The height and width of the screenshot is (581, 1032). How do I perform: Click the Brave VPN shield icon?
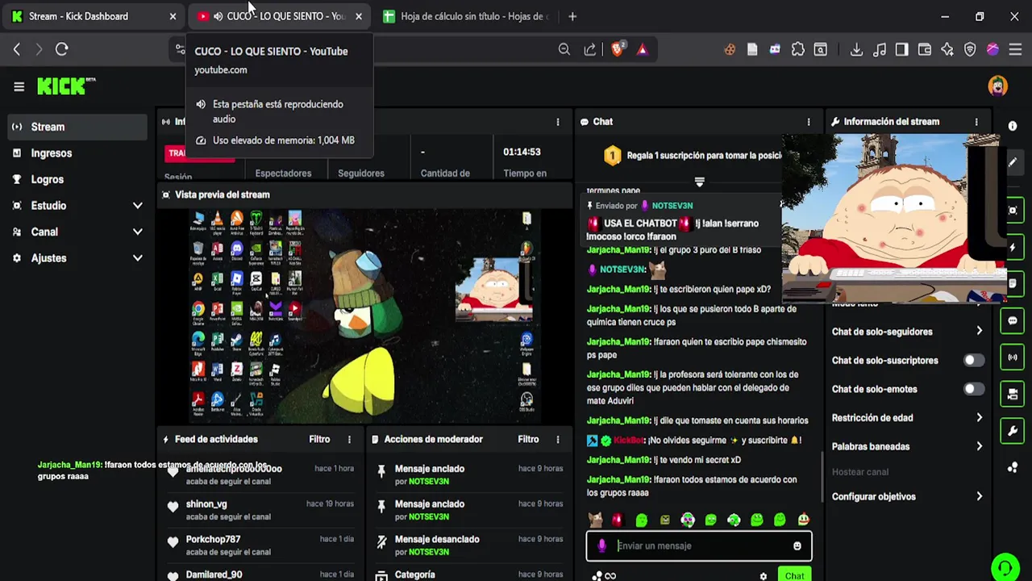click(x=970, y=49)
